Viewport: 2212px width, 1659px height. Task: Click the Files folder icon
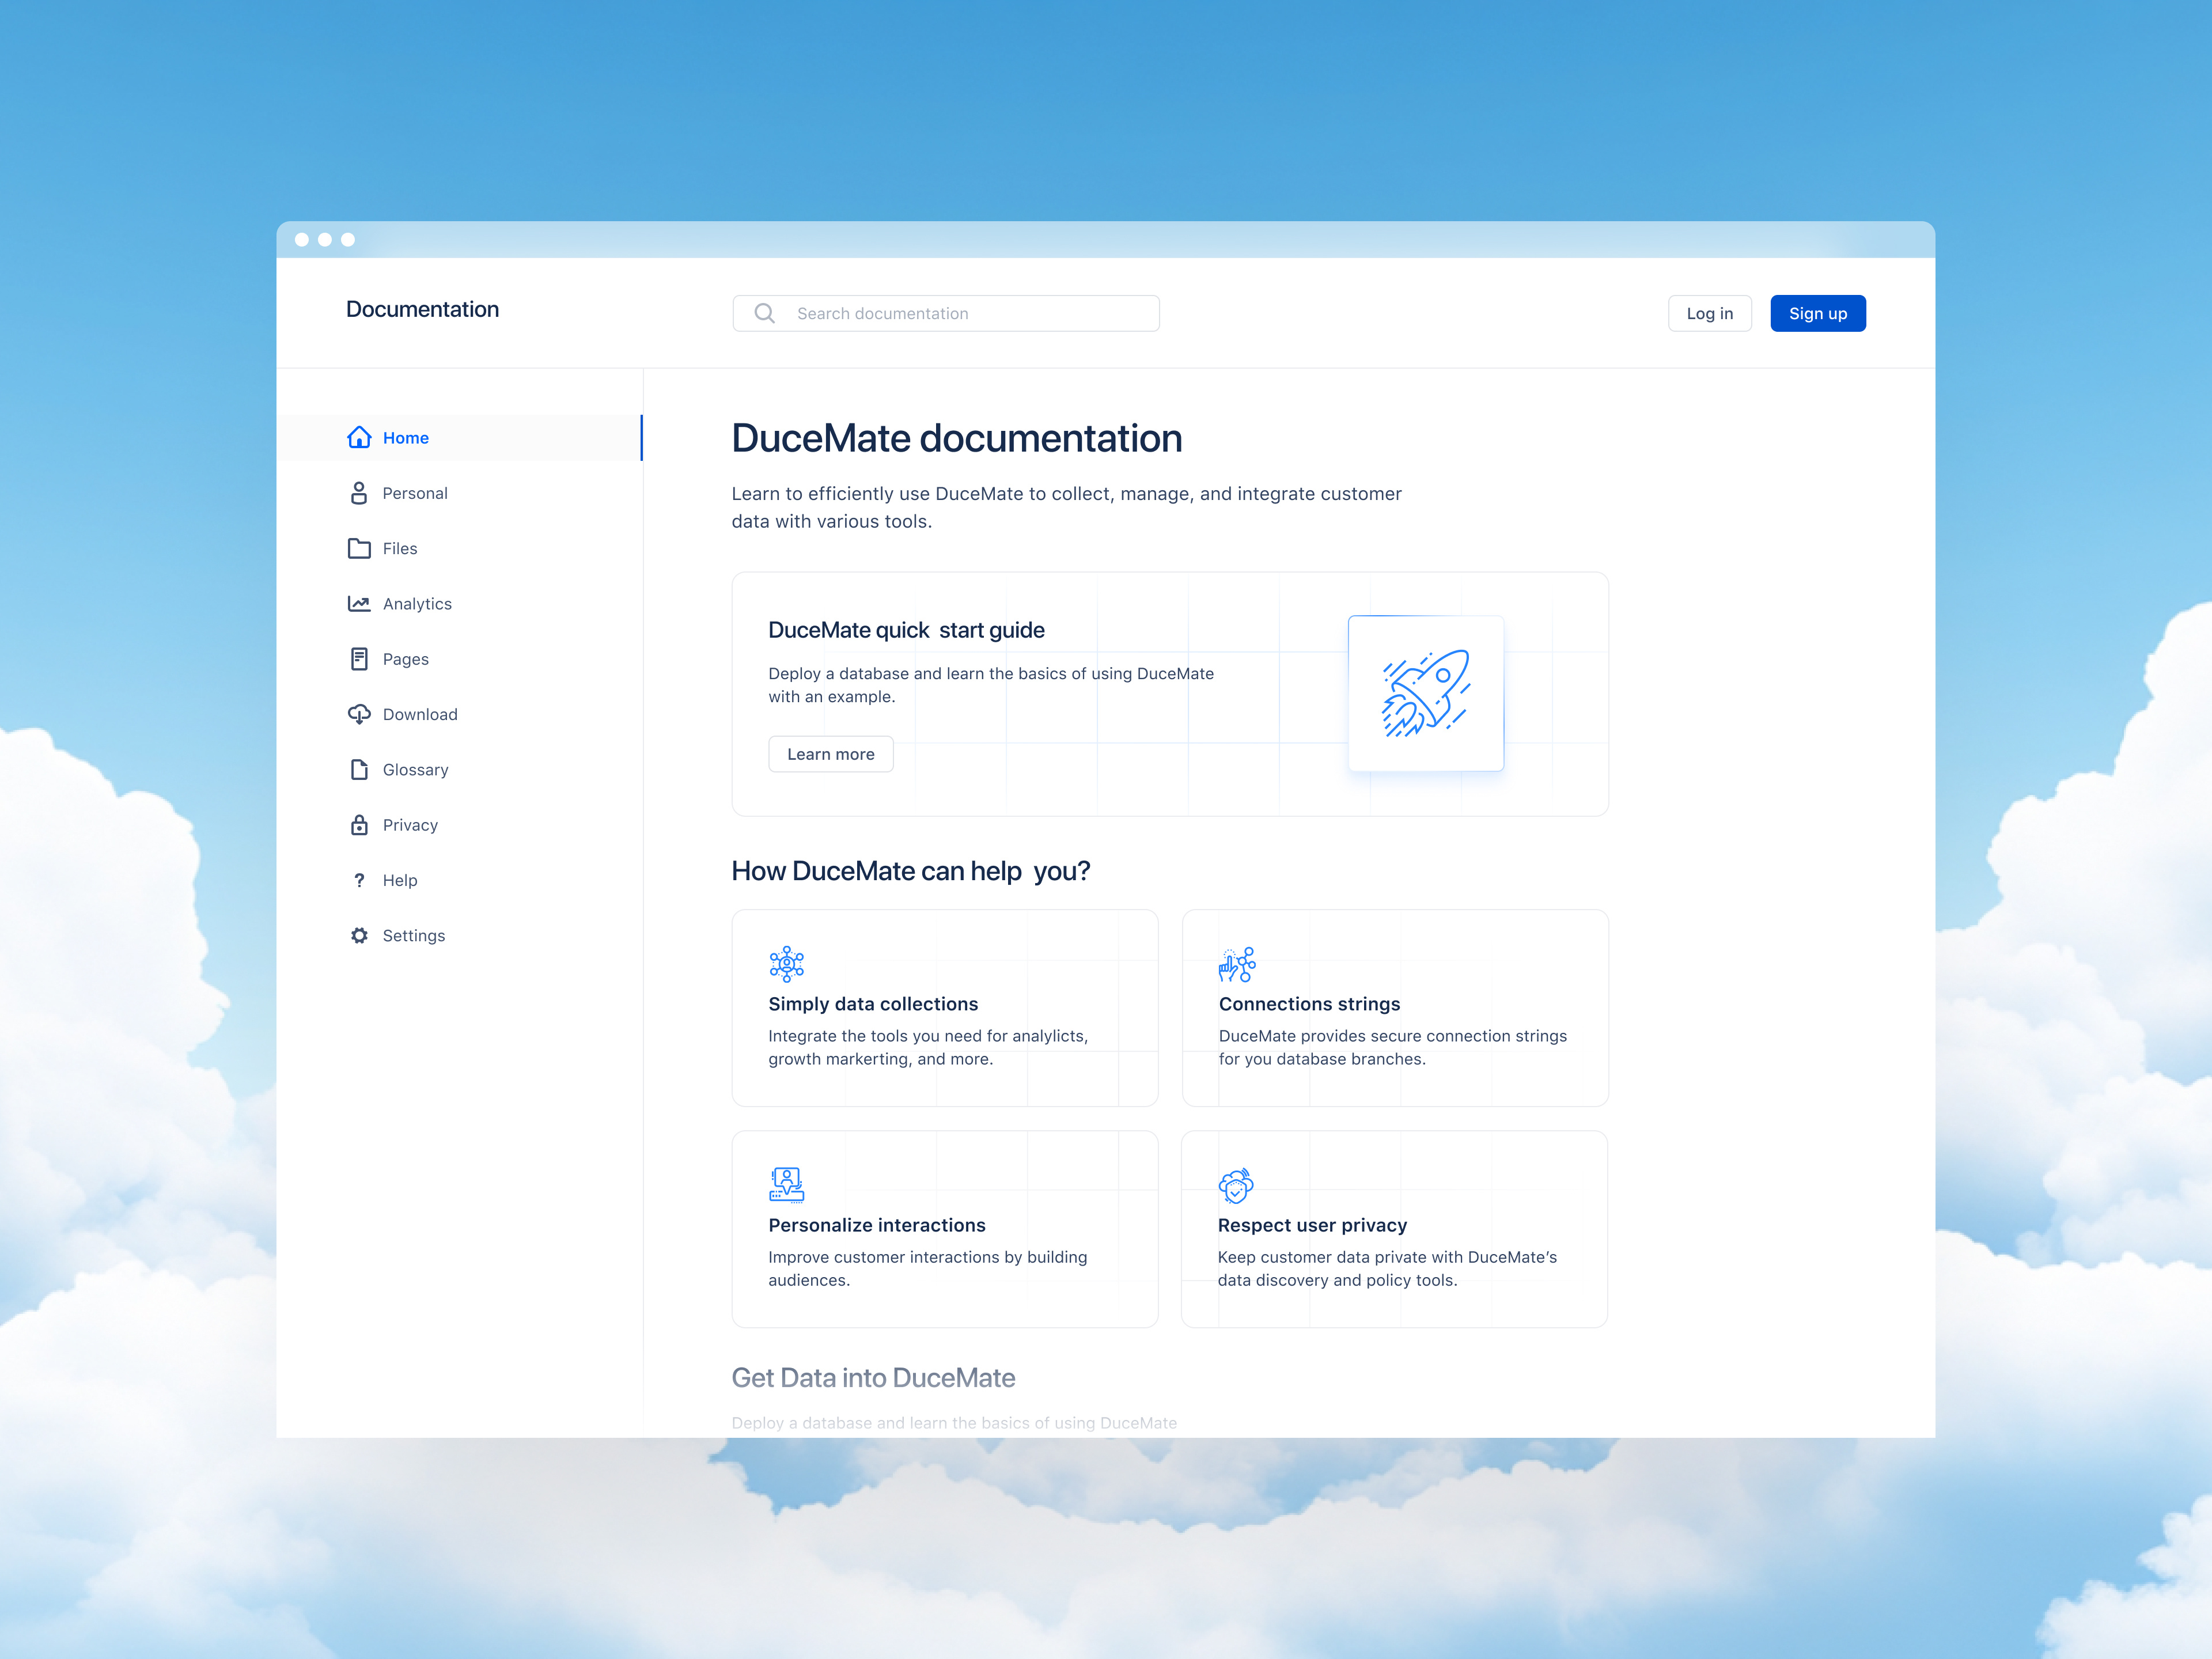click(x=359, y=548)
